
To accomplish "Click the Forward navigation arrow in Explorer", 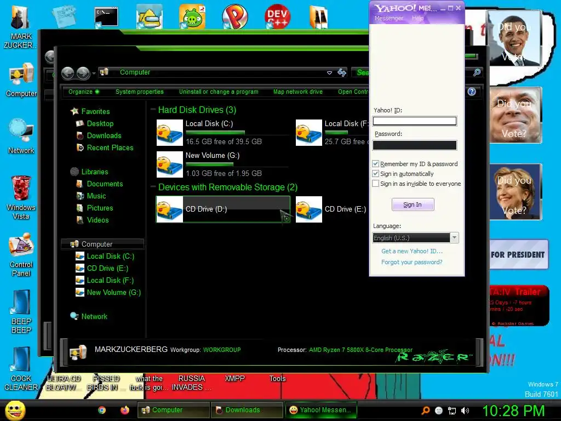I will tap(83, 73).
